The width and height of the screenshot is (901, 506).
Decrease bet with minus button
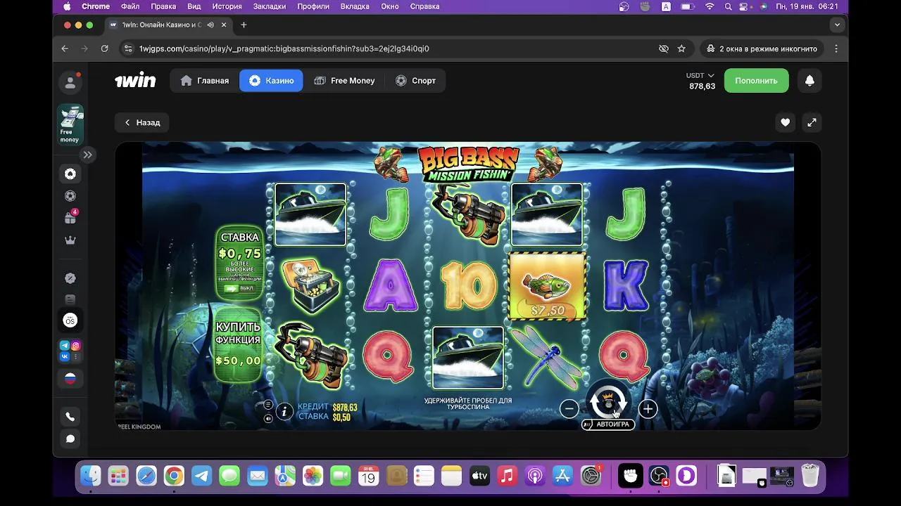click(x=569, y=408)
